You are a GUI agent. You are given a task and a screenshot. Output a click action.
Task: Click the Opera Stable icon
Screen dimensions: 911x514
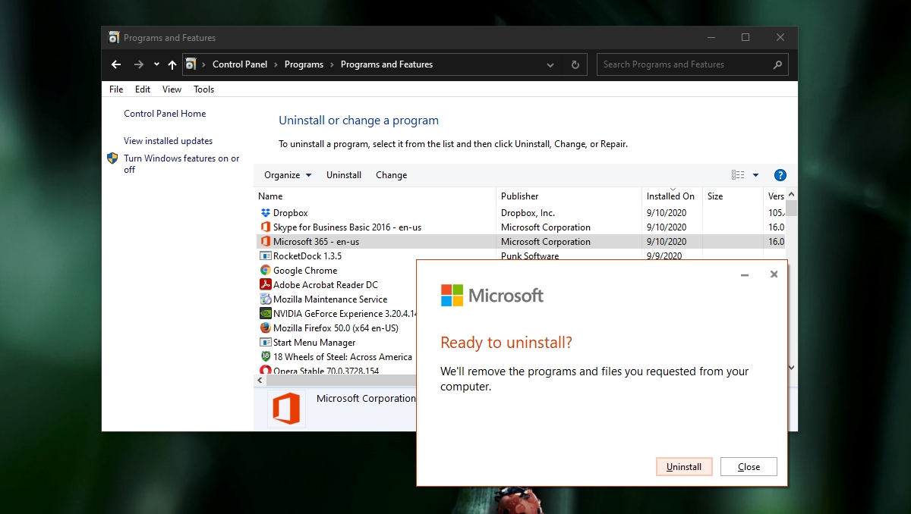pyautogui.click(x=266, y=370)
